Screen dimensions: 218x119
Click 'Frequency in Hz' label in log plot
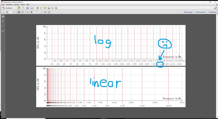click(x=172, y=57)
